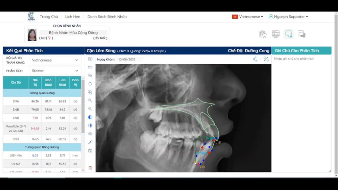This screenshot has width=338, height=190.
Task: Toggle the eye visibility icon
Action: [90, 134]
